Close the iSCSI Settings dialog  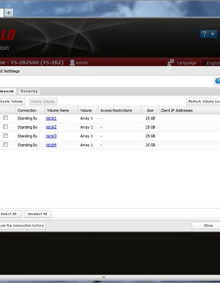206,226
